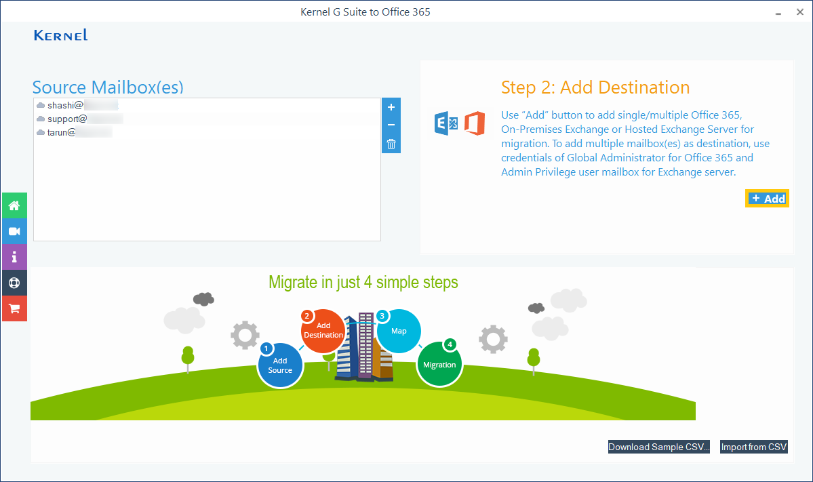This screenshot has width=813, height=482.
Task: Click the Office 365 logo icon
Action: click(475, 124)
